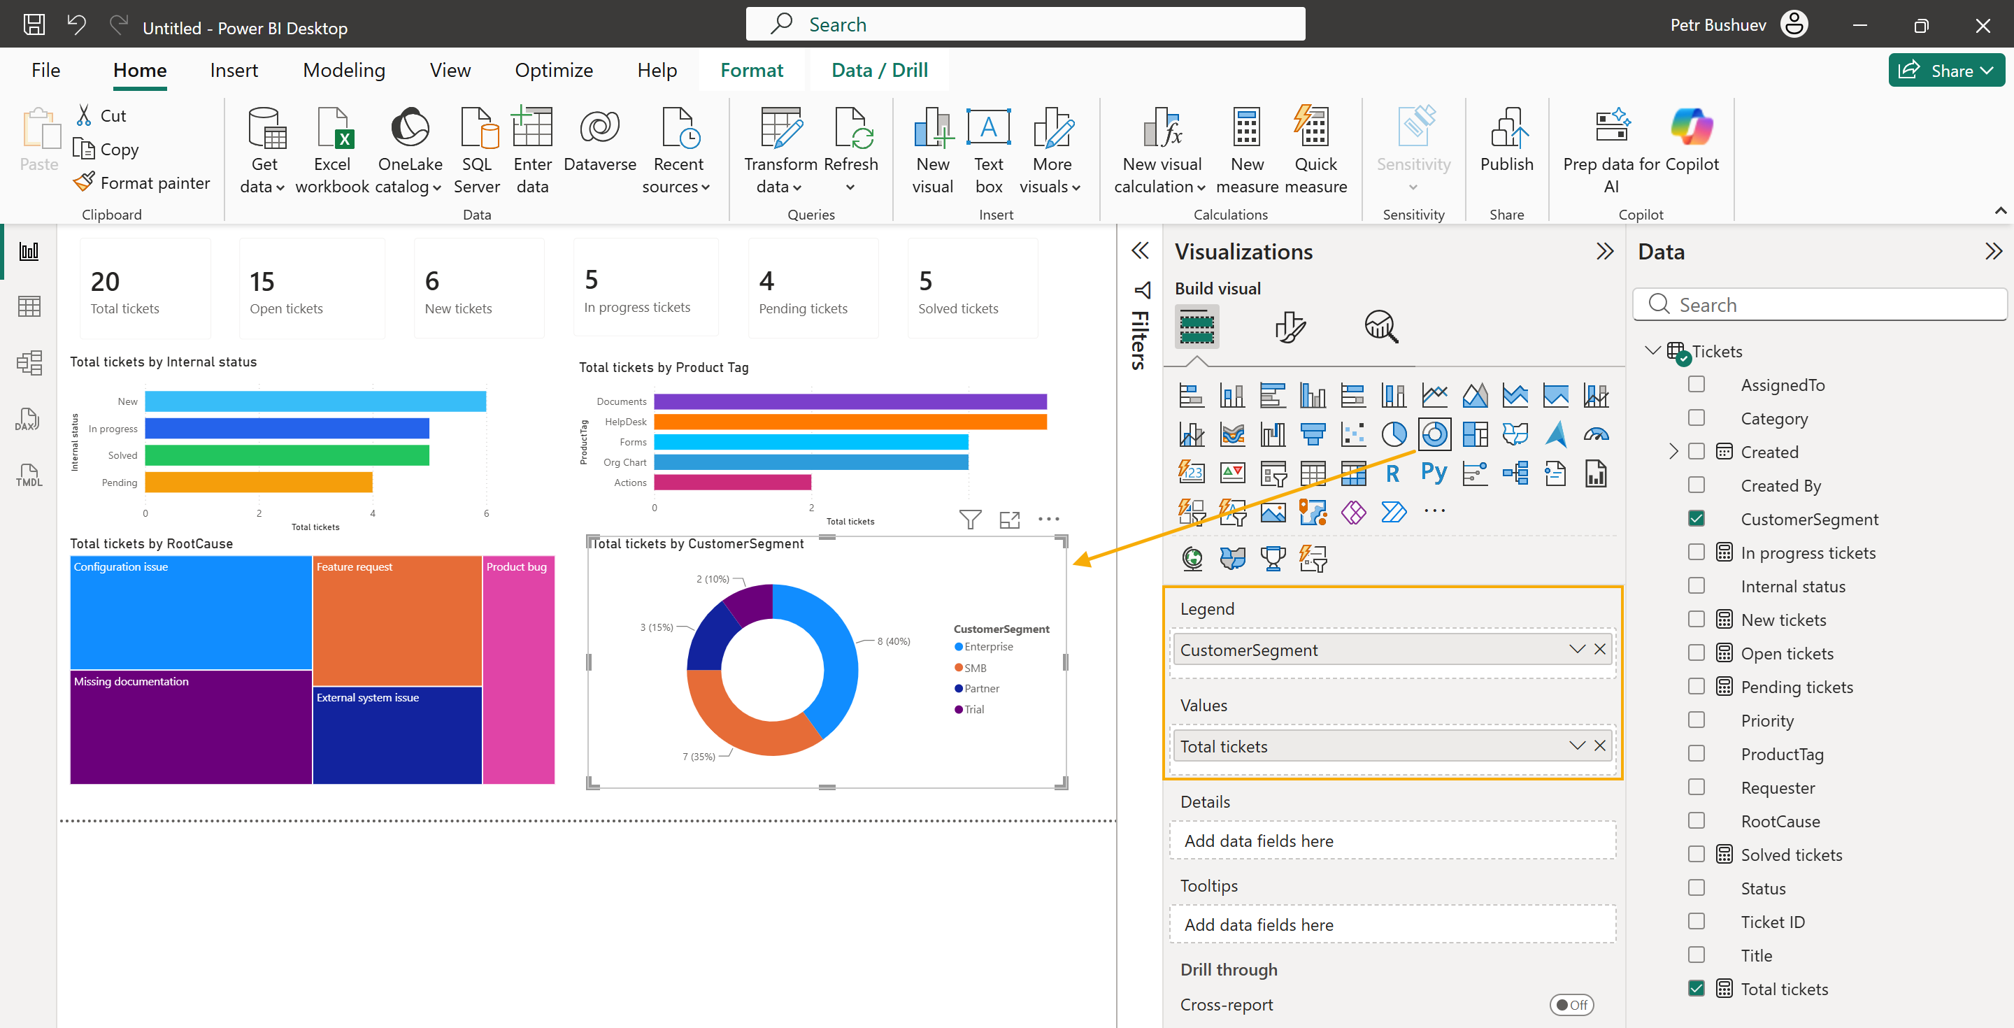Open the Recent sources dropdown
Image resolution: width=2014 pixels, height=1028 pixels.
pyautogui.click(x=677, y=150)
